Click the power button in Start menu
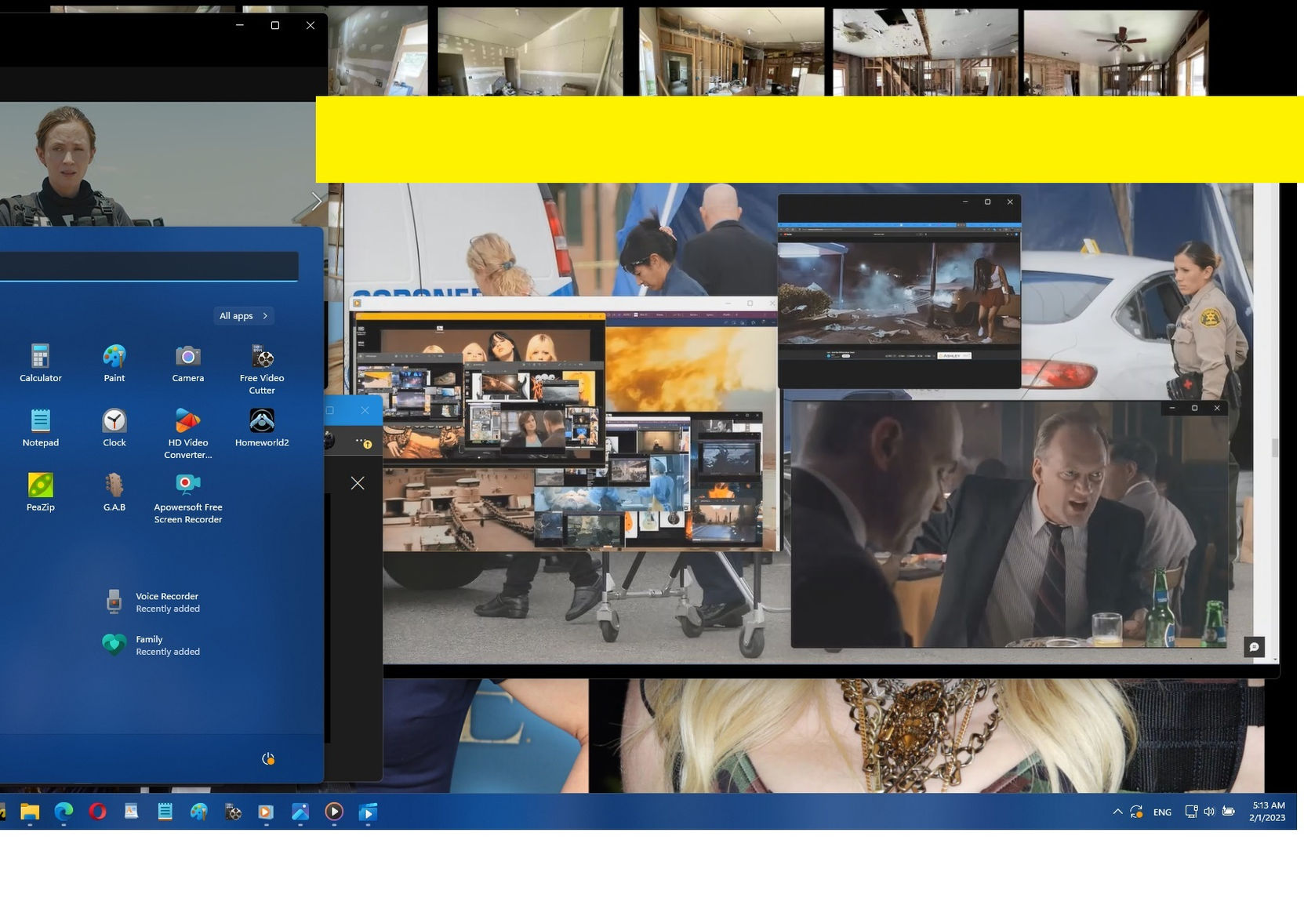The height and width of the screenshot is (916, 1304). 268,758
